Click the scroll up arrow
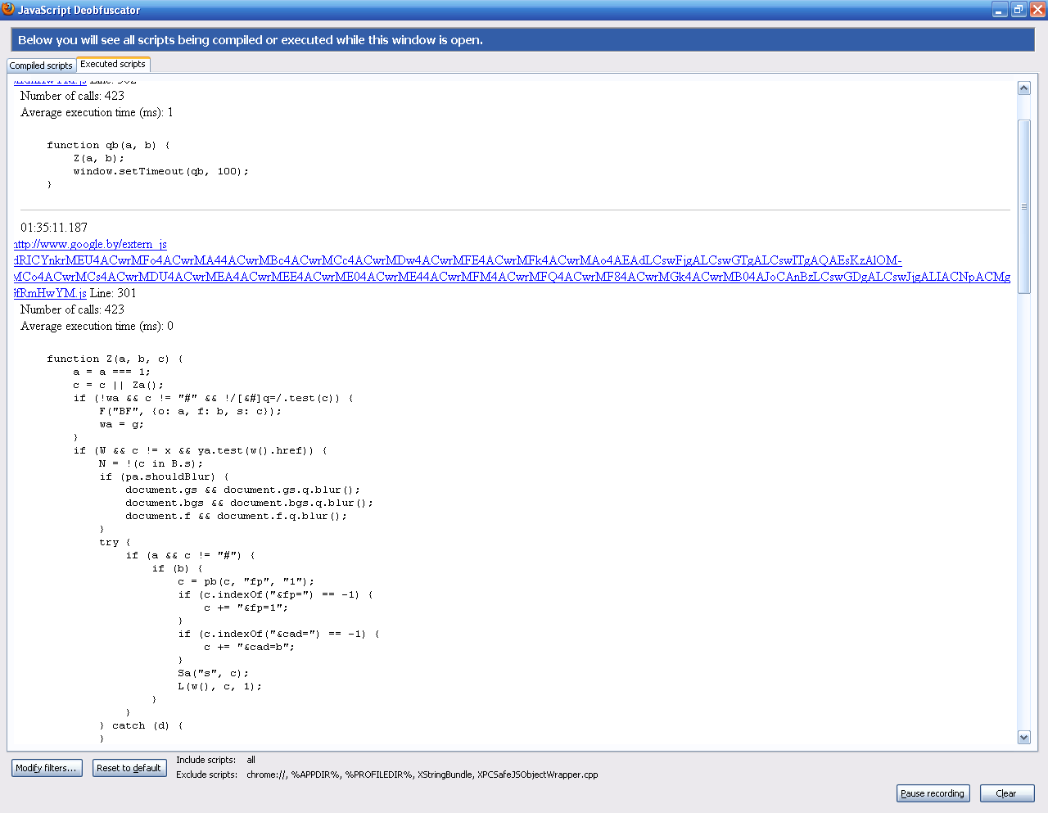The height and width of the screenshot is (813, 1048). pos(1023,88)
